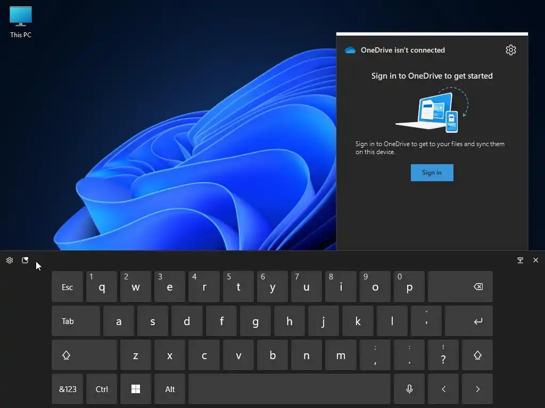Tap the Tab key

coord(76,321)
